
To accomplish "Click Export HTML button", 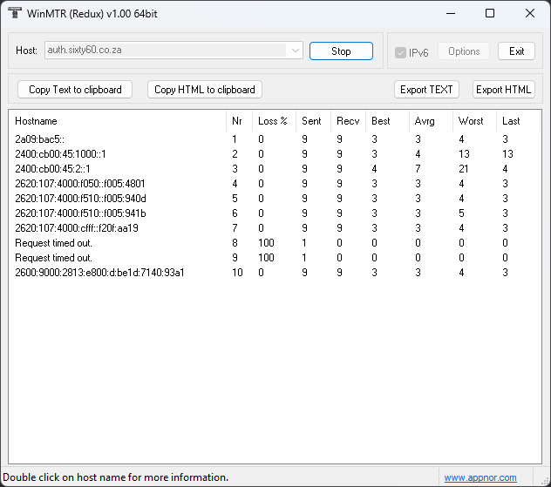I will [503, 90].
